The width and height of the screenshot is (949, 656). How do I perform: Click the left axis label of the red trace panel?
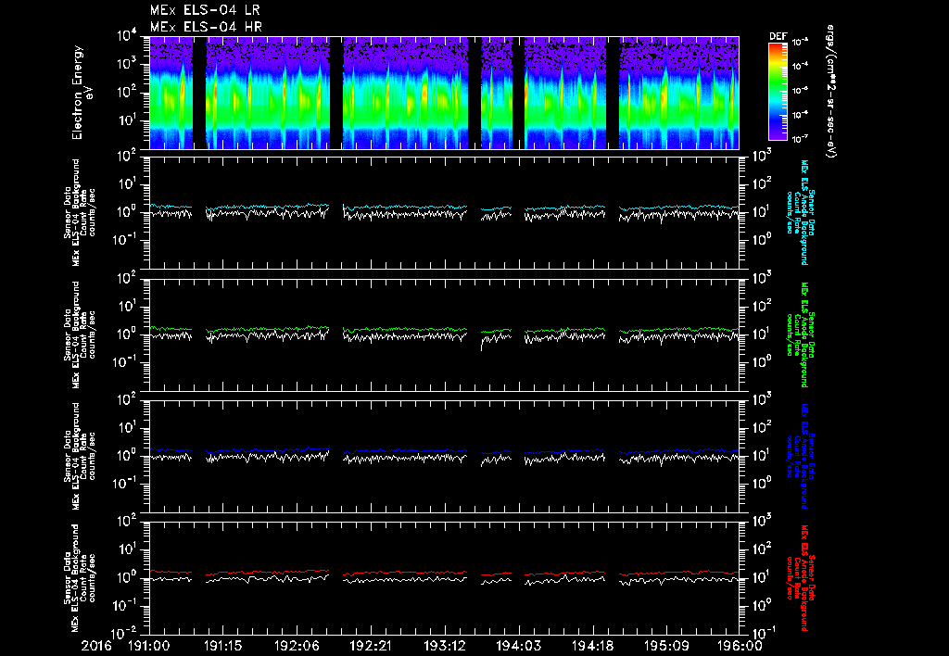click(80, 578)
